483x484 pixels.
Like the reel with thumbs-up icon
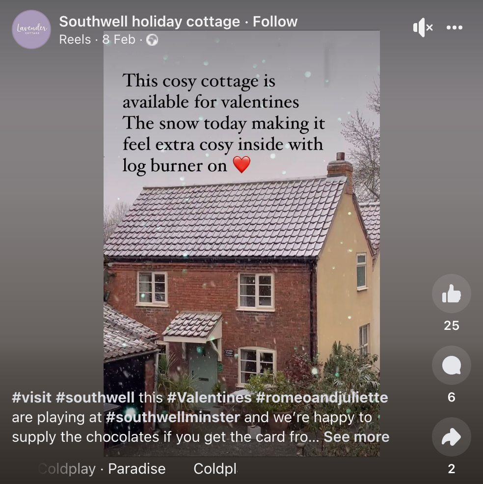451,294
